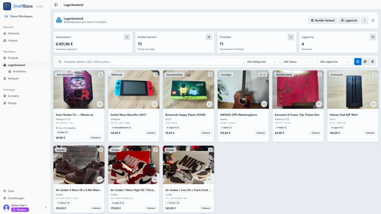Image resolution: width=381 pixels, height=214 pixels.
Task: Click the 6.951,96 € total value
Action: coord(64,44)
